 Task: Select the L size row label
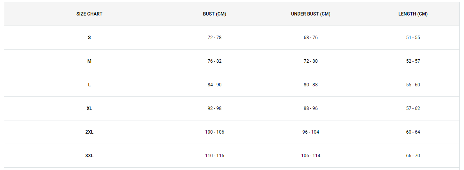pos(90,85)
